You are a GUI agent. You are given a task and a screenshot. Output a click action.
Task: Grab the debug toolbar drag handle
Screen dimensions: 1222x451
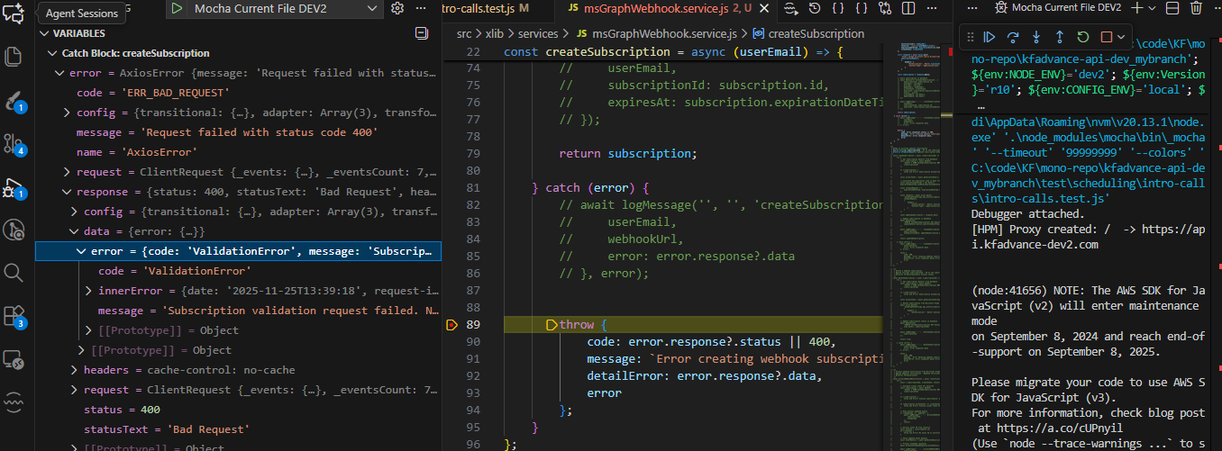pyautogui.click(x=970, y=37)
